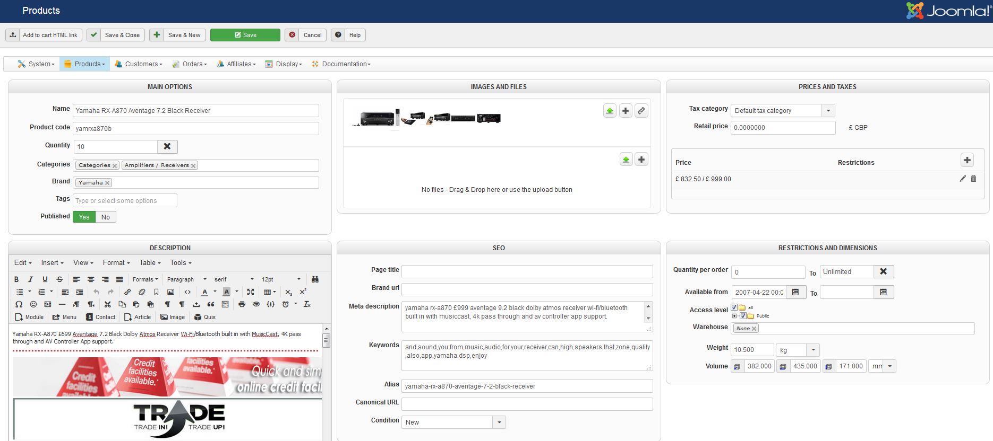Insert an emoticon
This screenshot has height=441, width=993.
33,304
